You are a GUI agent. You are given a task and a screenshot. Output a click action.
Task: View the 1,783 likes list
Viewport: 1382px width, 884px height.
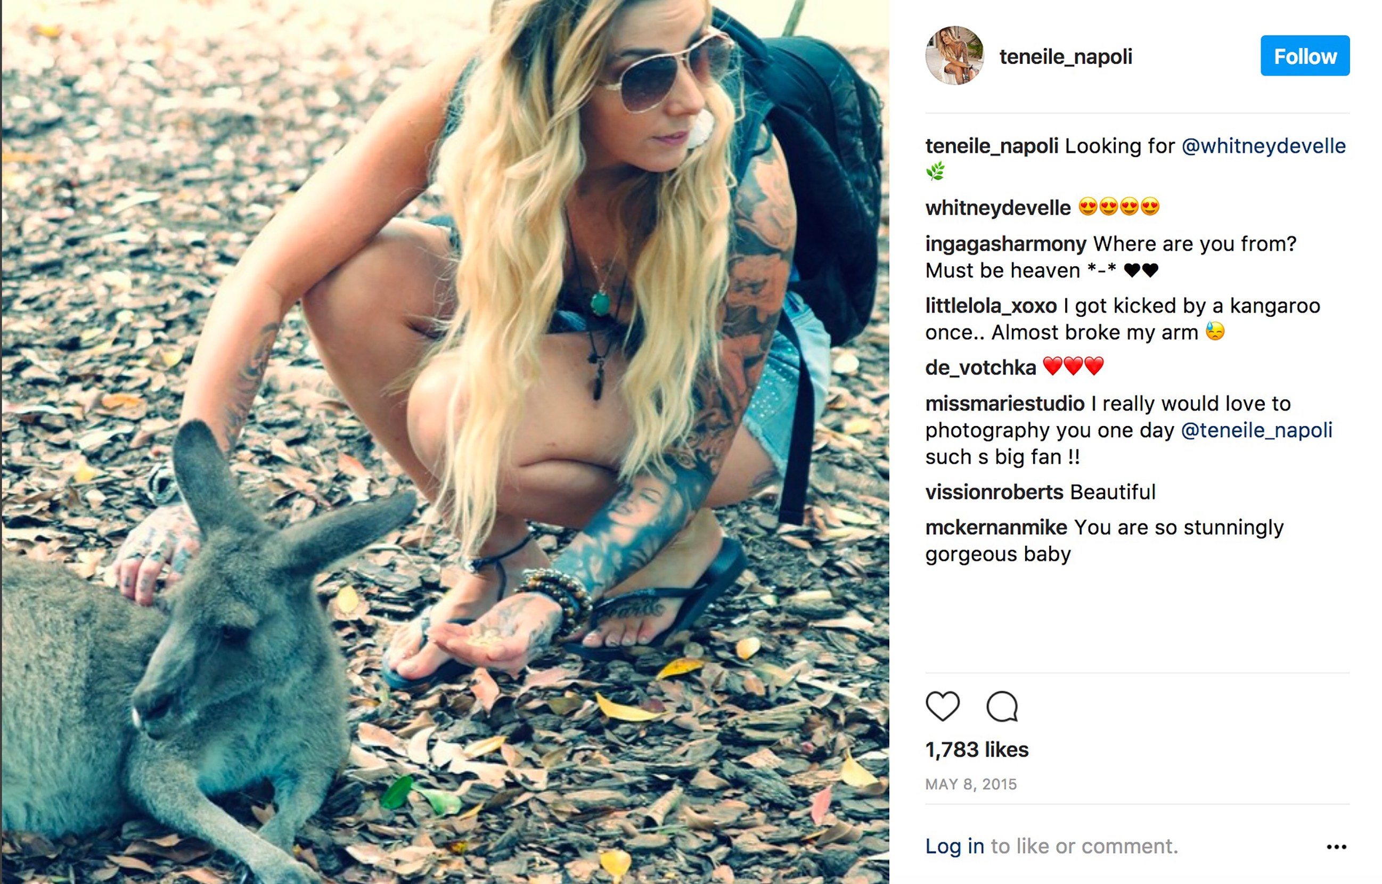pyautogui.click(x=977, y=750)
